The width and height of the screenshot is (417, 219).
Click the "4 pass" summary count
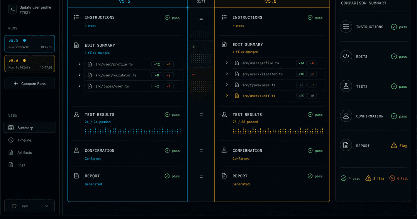pyautogui.click(x=350, y=178)
